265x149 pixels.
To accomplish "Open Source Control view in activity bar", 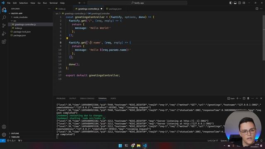I will [4, 26].
